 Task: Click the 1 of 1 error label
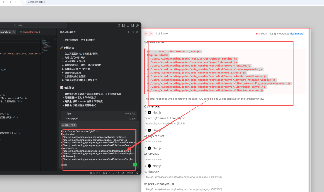(x=162, y=33)
